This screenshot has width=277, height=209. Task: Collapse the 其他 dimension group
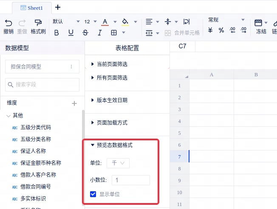[x=8, y=115]
